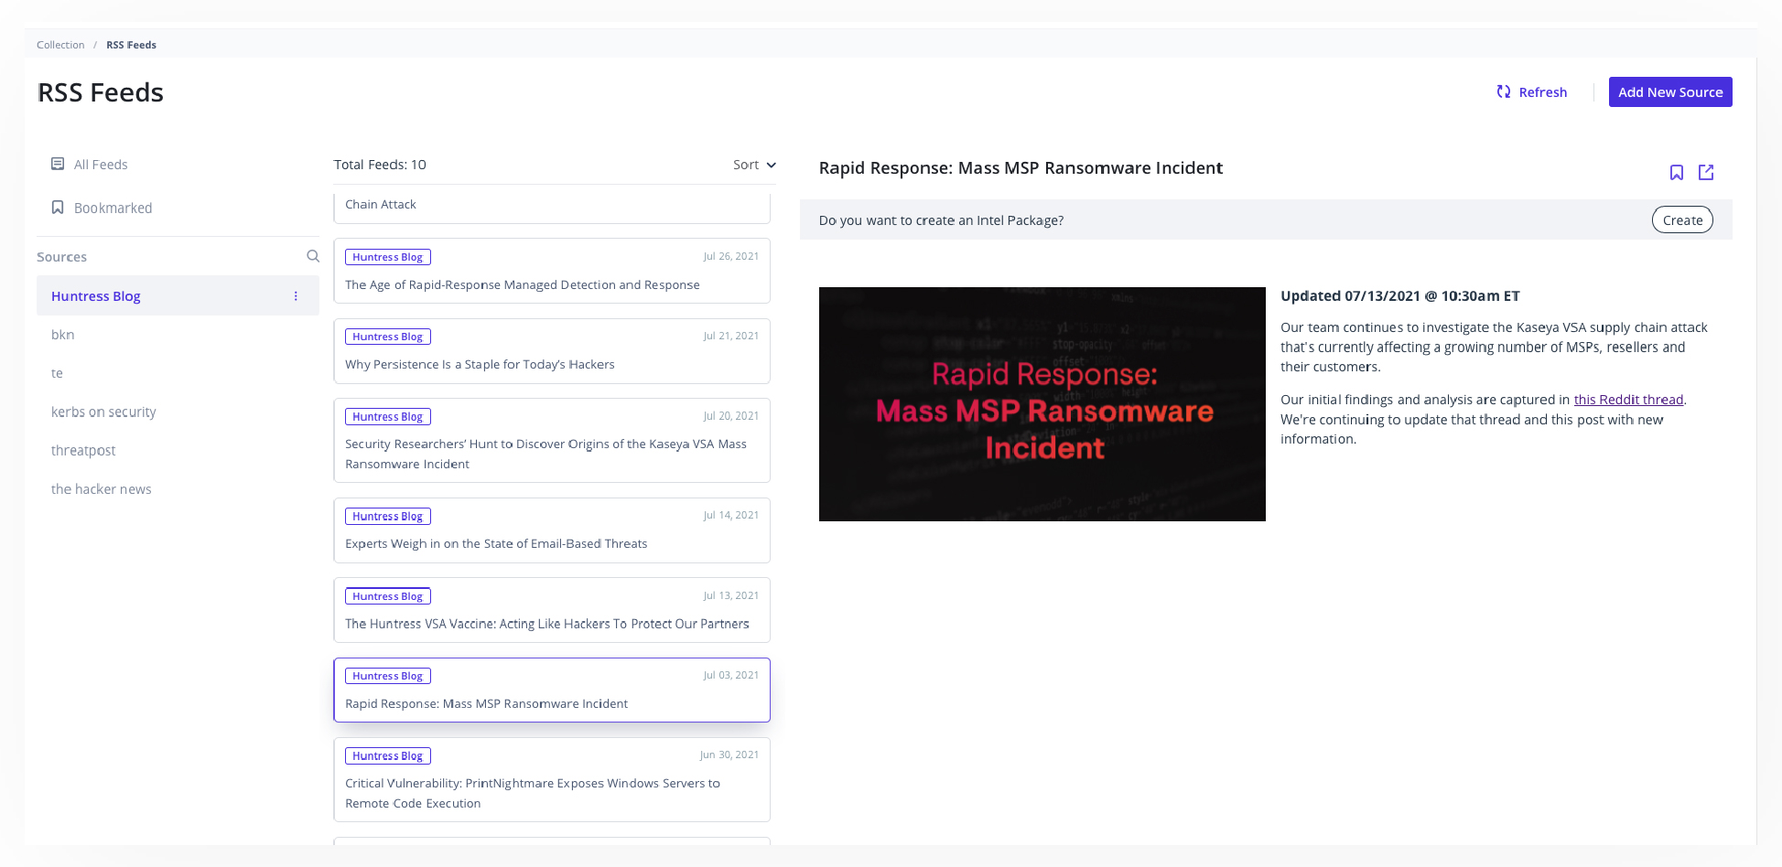Click Huntress Blog tag on Jul 26 card
The height and width of the screenshot is (867, 1782).
coord(388,257)
